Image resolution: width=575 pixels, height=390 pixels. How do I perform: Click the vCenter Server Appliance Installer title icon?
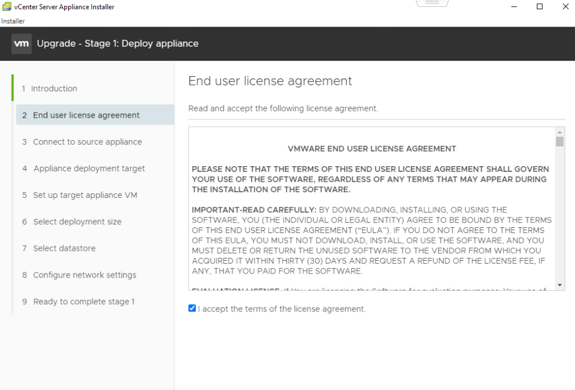(6, 6)
